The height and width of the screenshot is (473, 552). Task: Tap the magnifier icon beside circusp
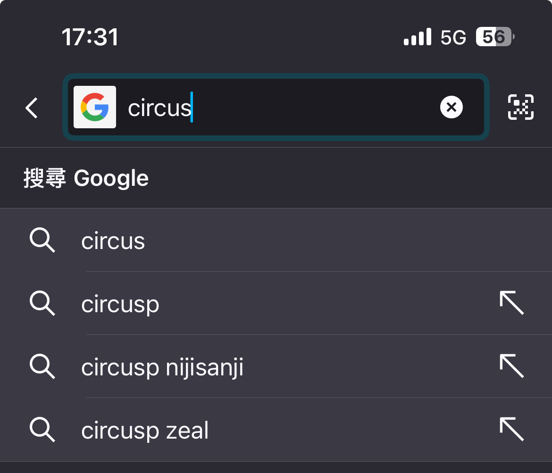click(x=42, y=303)
